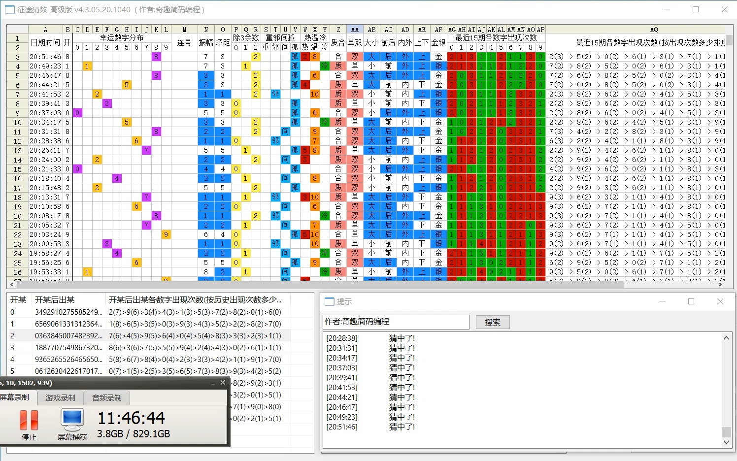737x461 pixels.
Task: Switch to the 游戏录制 tab
Action: (x=61, y=397)
